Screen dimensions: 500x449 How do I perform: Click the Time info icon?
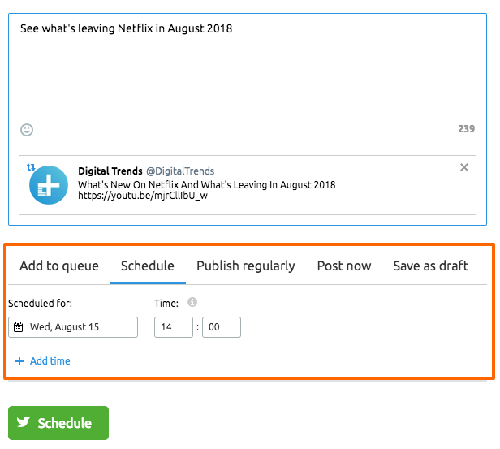click(x=192, y=302)
